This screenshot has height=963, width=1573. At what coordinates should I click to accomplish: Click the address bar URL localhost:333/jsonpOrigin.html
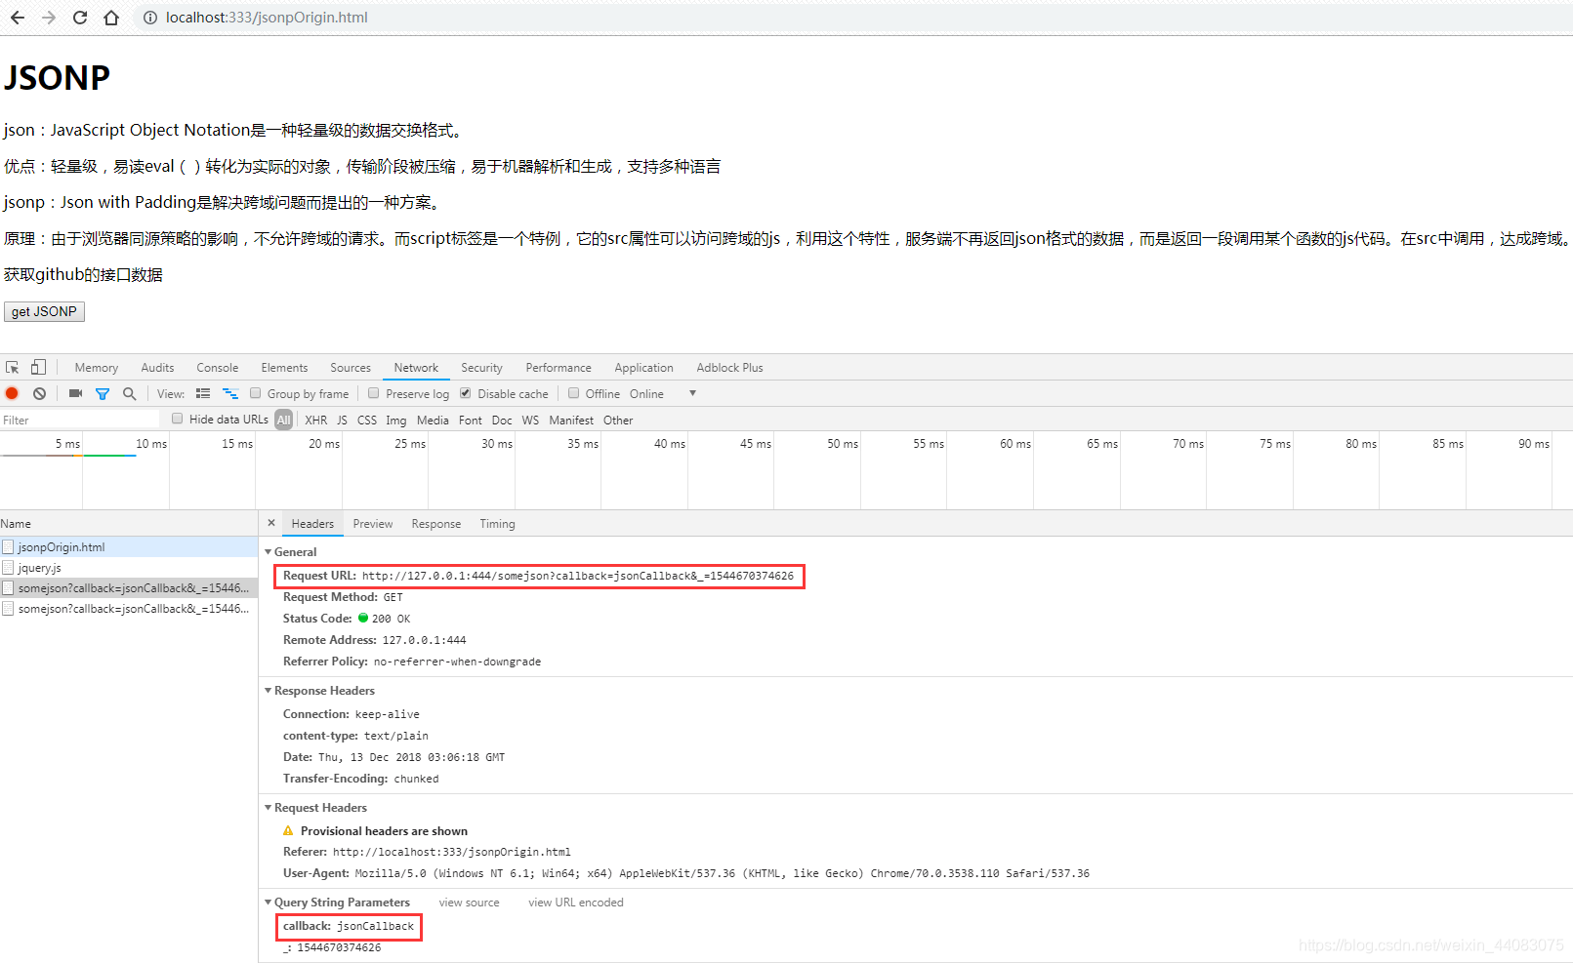tap(267, 18)
